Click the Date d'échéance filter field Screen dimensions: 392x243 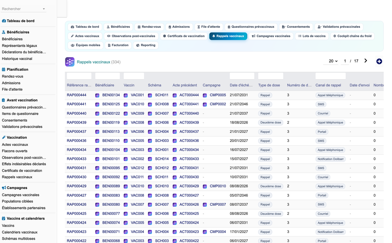pyautogui.click(x=242, y=76)
